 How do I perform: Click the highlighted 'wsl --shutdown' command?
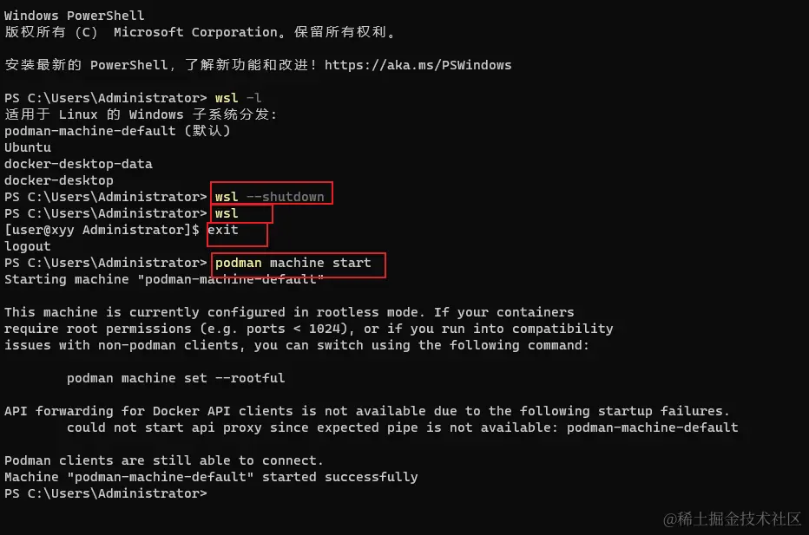point(270,197)
